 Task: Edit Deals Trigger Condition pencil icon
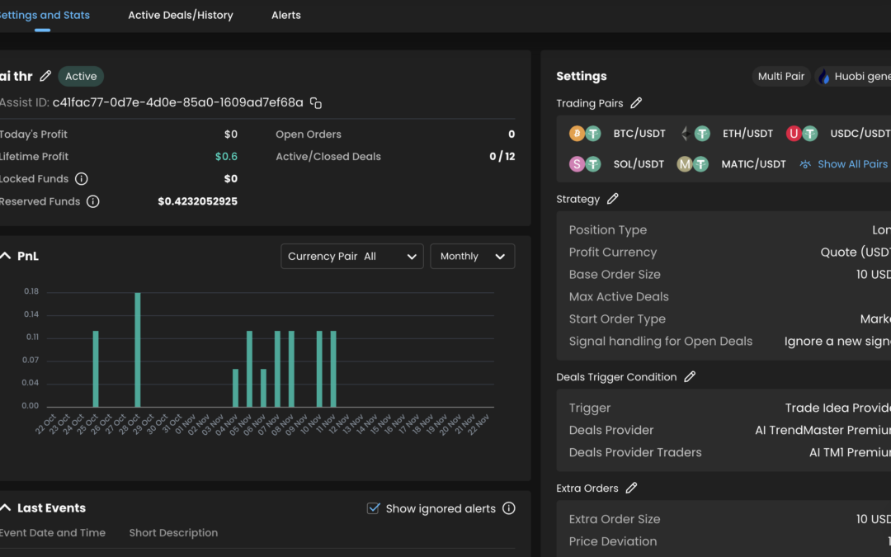[x=690, y=377]
